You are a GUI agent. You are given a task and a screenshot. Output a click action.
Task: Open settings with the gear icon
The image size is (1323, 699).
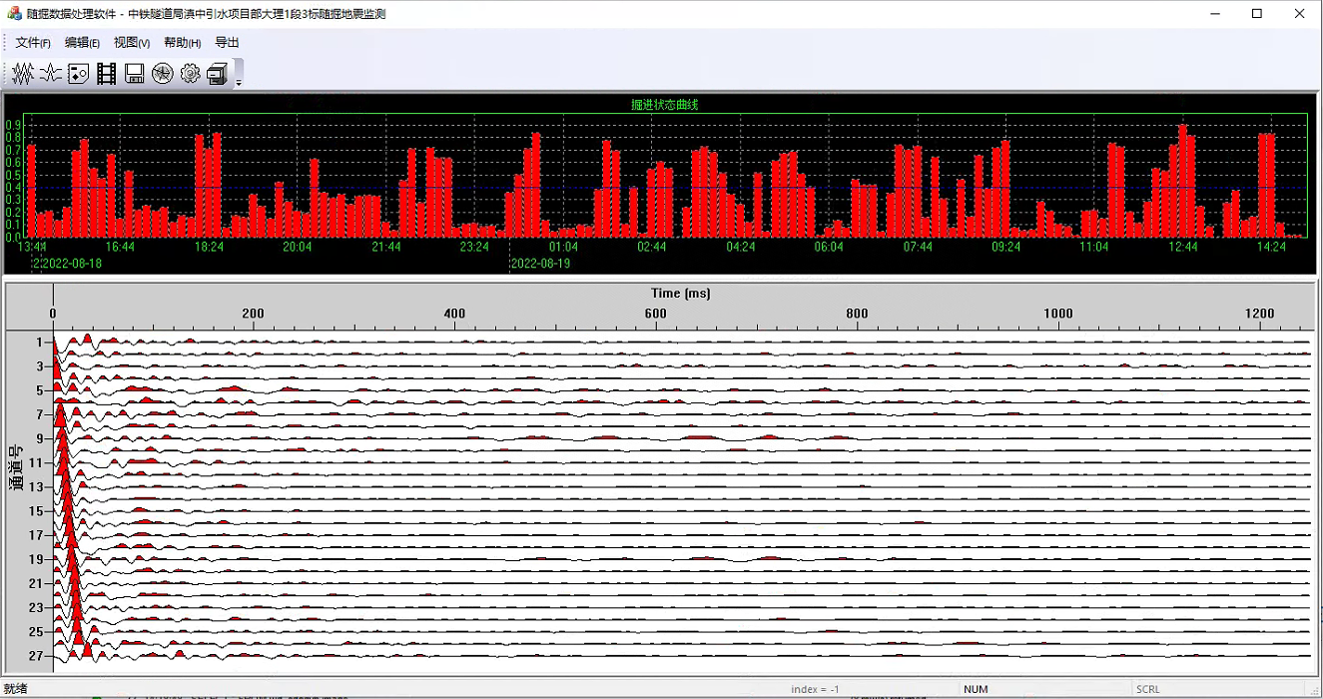tap(190, 73)
